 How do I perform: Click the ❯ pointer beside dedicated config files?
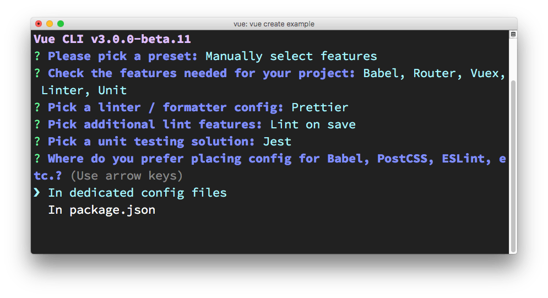point(37,193)
